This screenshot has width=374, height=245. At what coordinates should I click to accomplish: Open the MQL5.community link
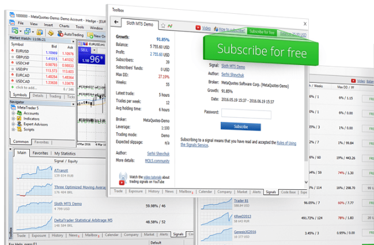(x=157, y=161)
